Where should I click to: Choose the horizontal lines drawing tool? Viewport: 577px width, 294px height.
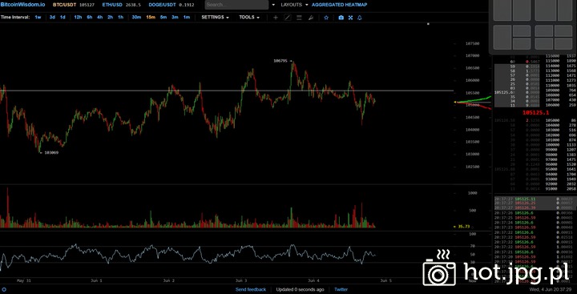pos(299,18)
